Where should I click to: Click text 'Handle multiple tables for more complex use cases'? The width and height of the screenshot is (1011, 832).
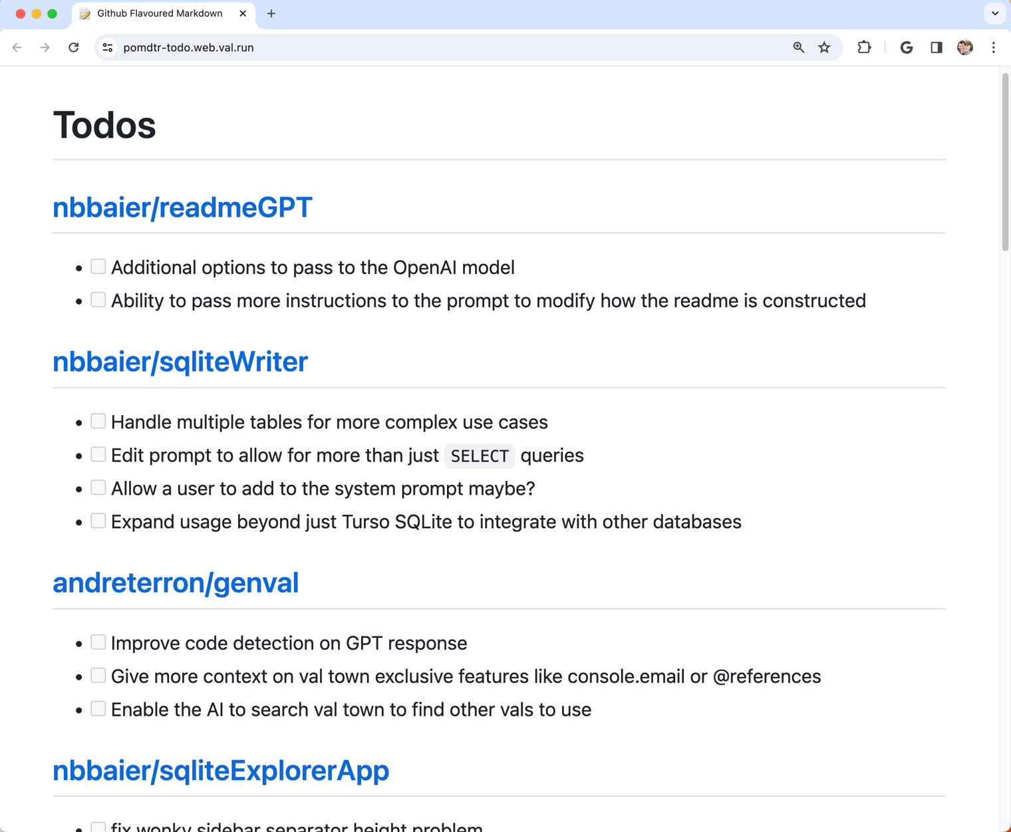pos(329,422)
